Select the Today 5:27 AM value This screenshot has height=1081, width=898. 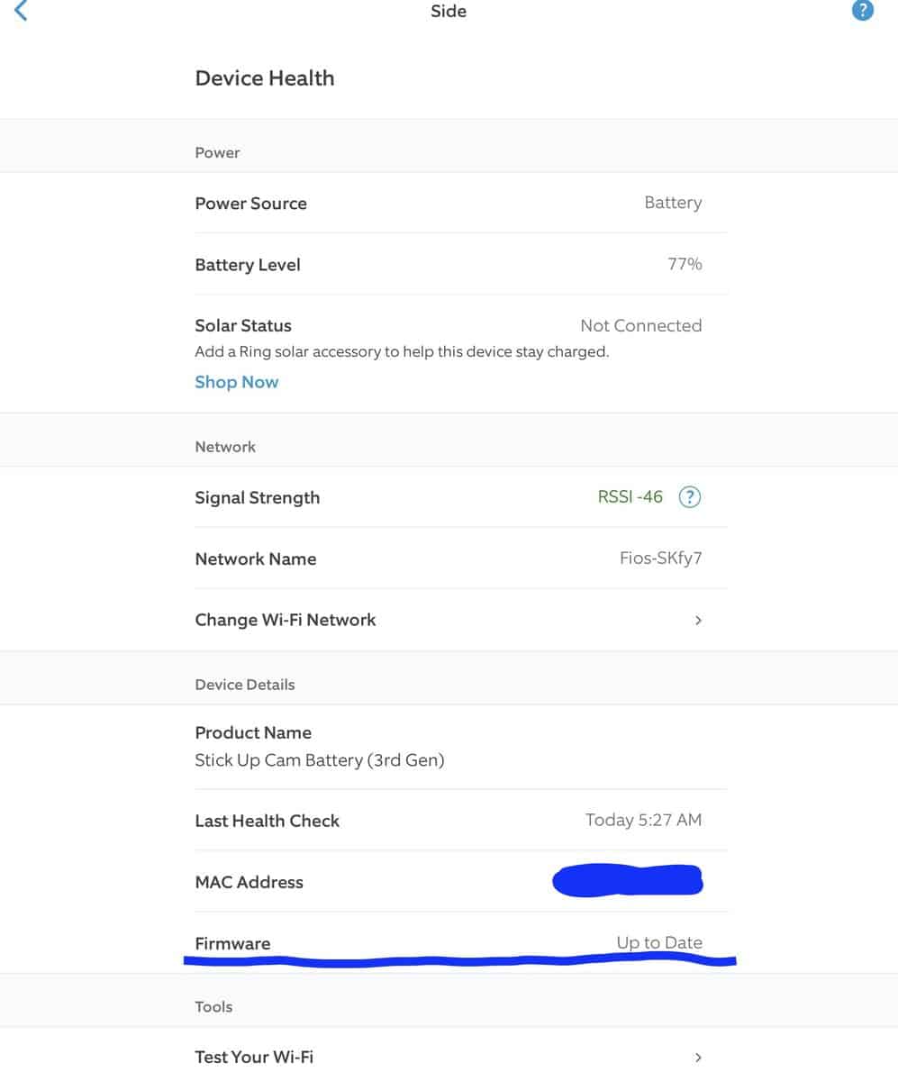pyautogui.click(x=643, y=820)
